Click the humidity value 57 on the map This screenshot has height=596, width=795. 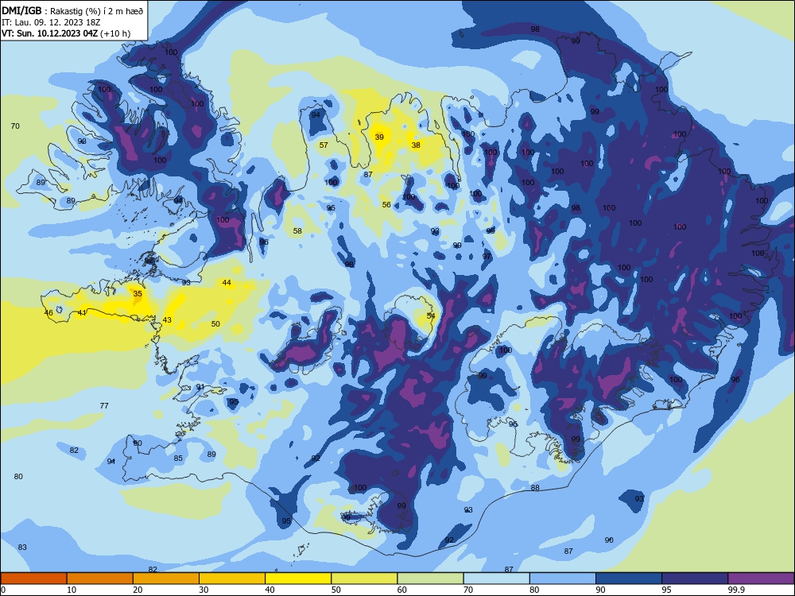pyautogui.click(x=324, y=145)
